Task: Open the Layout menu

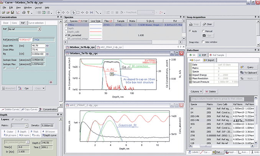Action: tap(38, 7)
